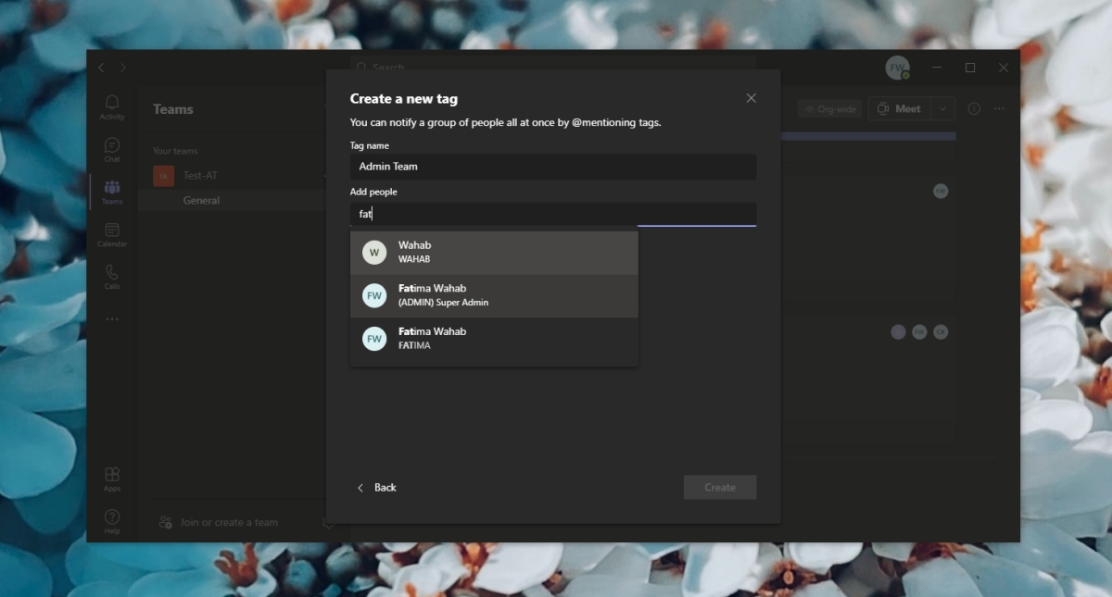The height and width of the screenshot is (597, 1112).
Task: Expand the Your teams section
Action: [175, 150]
